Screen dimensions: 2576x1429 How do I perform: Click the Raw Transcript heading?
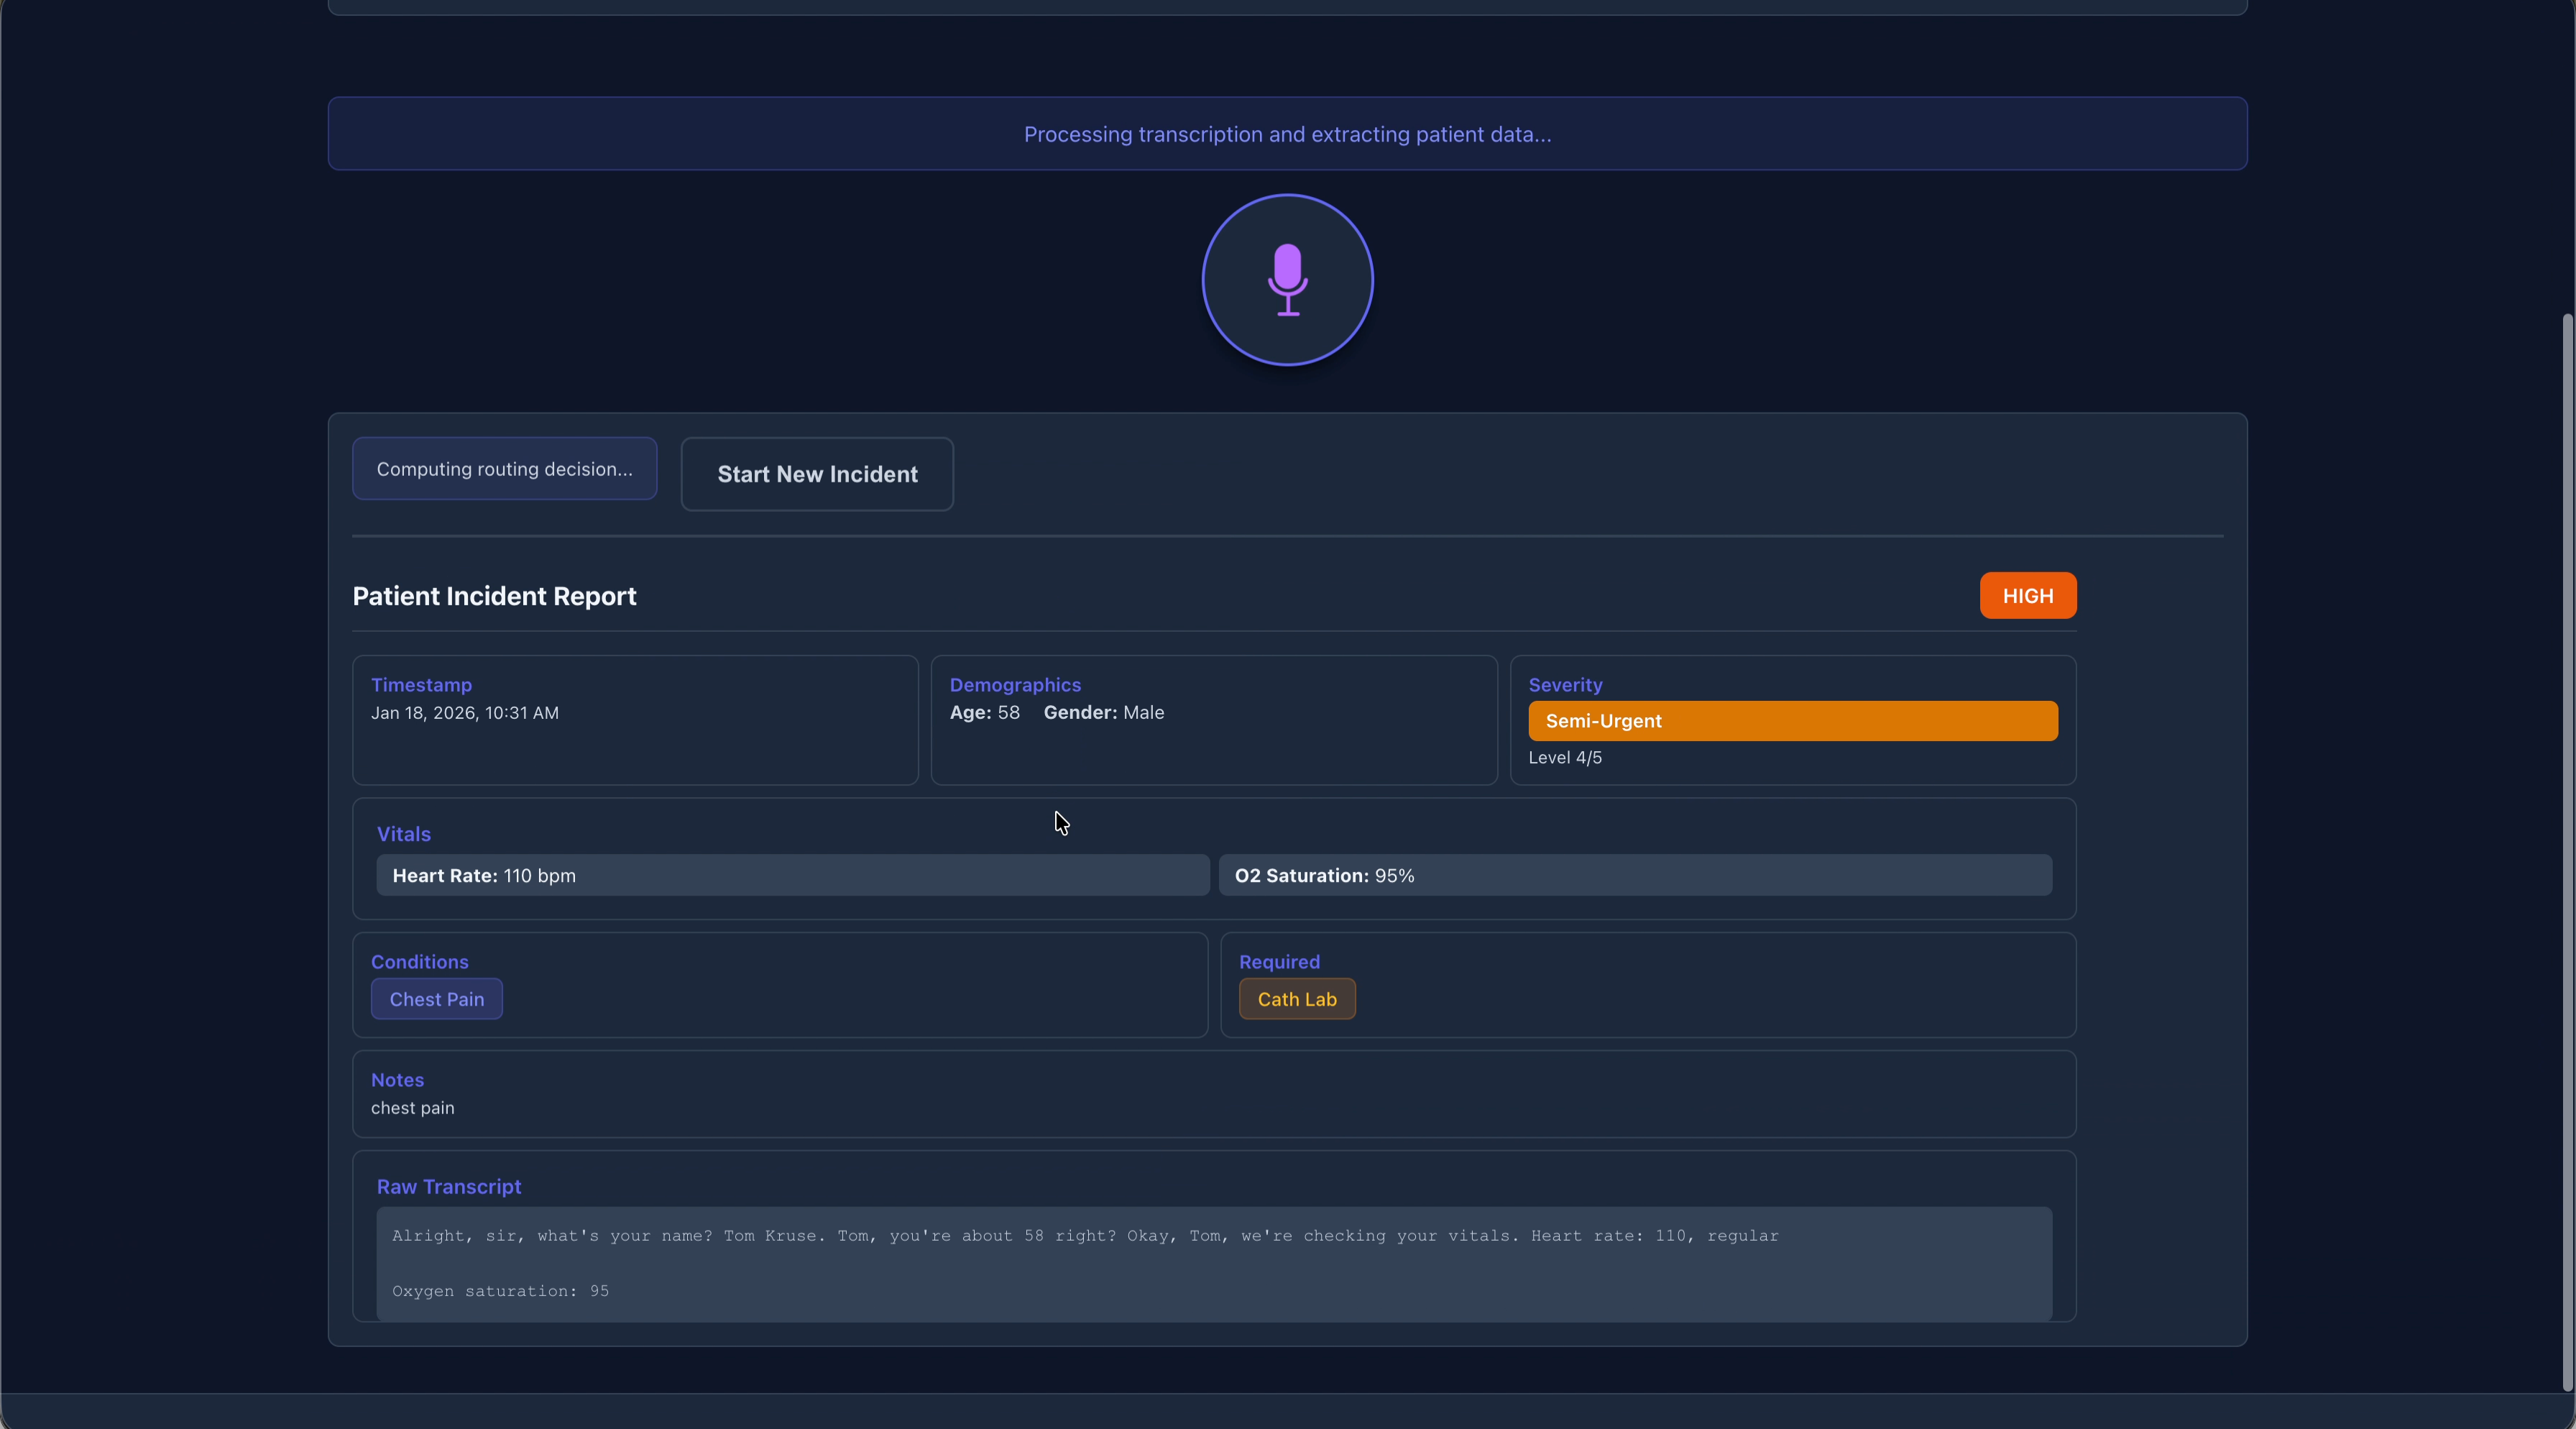pos(448,1187)
